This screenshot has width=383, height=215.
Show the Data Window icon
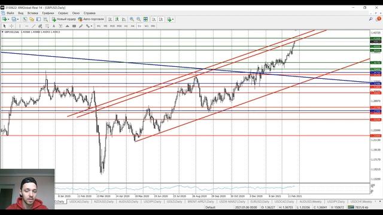[32, 19]
